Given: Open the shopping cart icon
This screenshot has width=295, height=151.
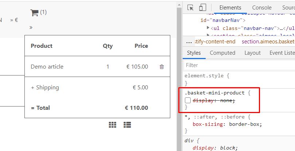Looking at the screenshot, I should 34,13.
